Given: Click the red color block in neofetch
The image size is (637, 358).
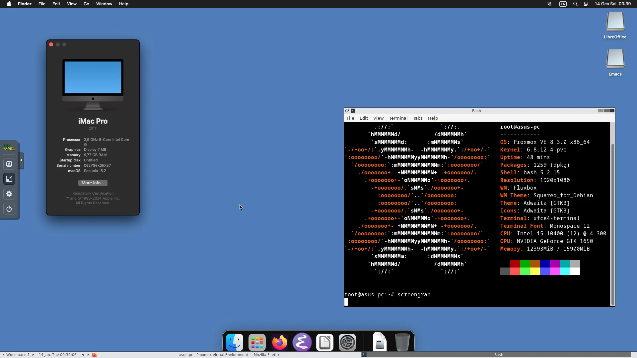Looking at the screenshot, I should point(515,264).
